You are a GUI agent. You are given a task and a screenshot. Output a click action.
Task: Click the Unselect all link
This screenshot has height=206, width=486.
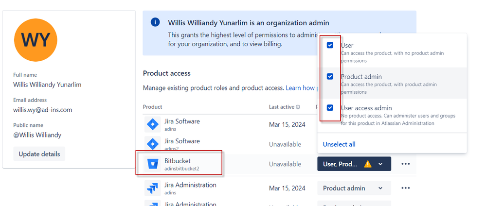click(339, 144)
